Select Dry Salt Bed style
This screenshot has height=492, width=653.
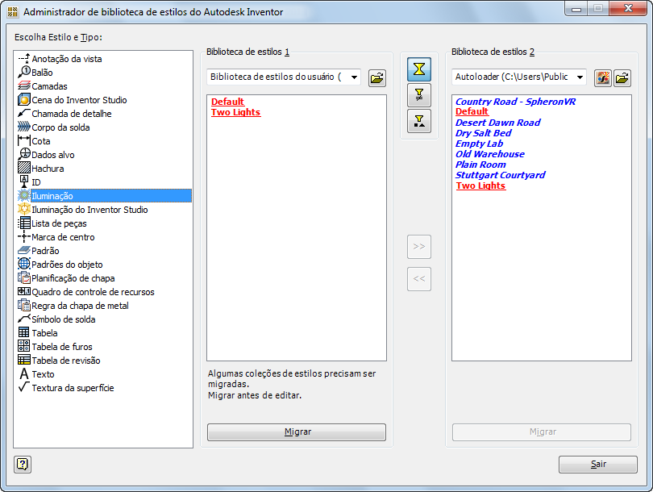pos(484,133)
